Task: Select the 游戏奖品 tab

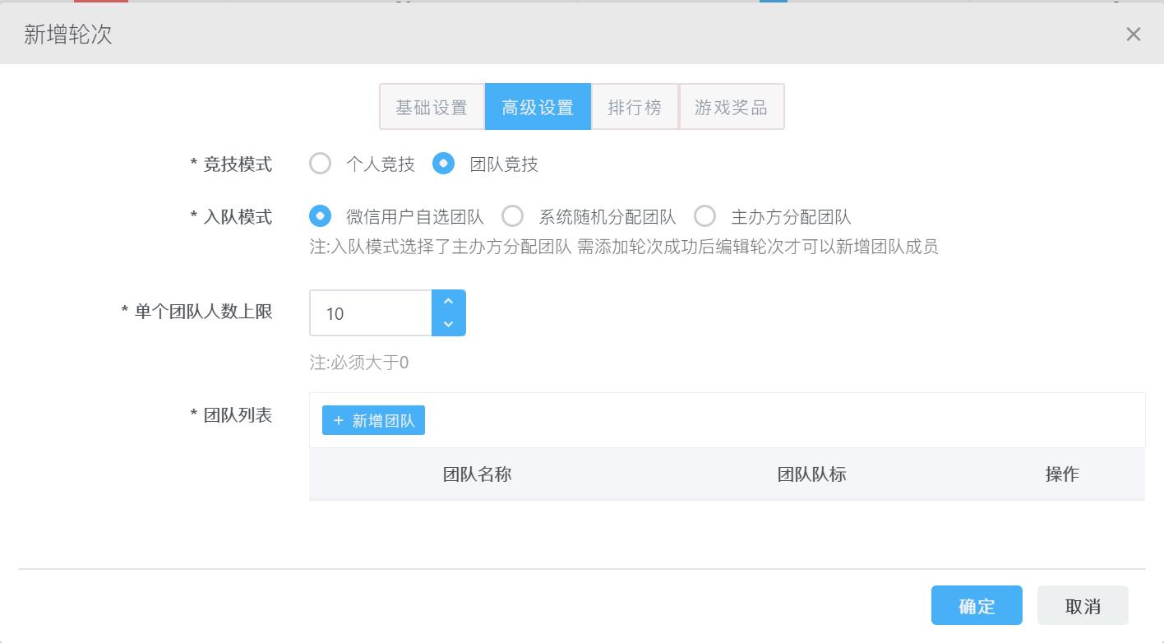Action: click(731, 107)
